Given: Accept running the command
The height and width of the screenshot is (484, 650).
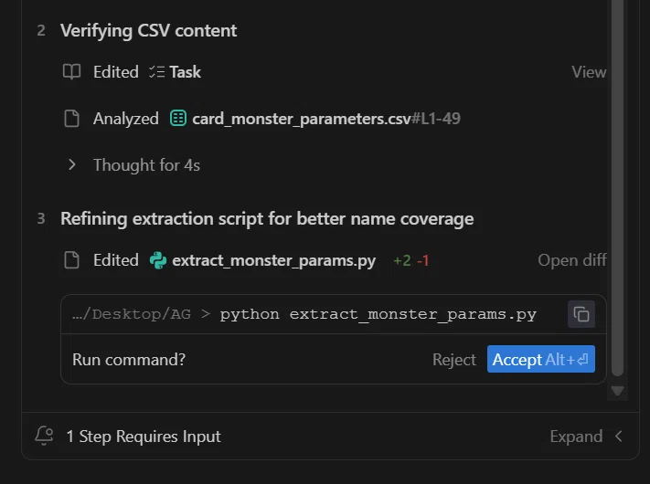Looking at the screenshot, I should (x=541, y=359).
